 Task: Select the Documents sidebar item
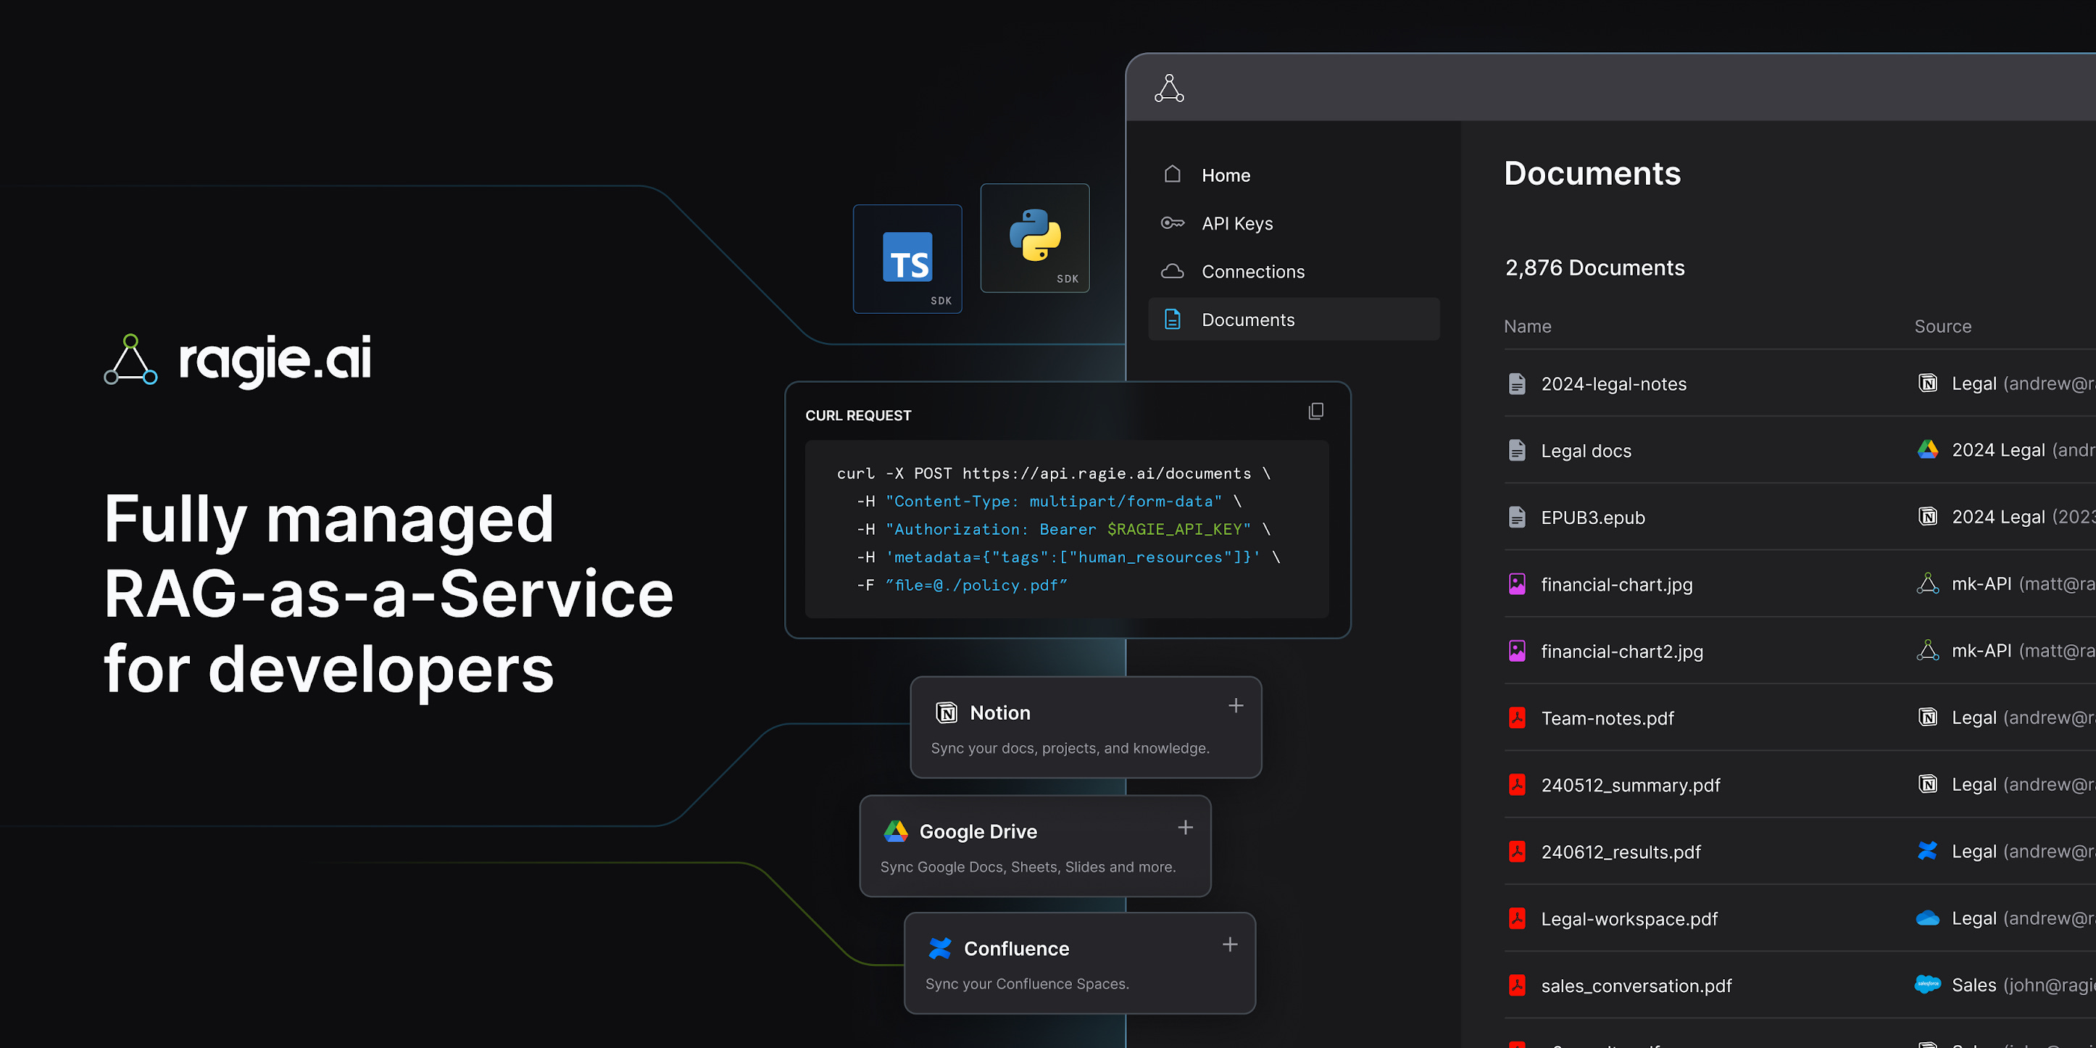(x=1247, y=320)
